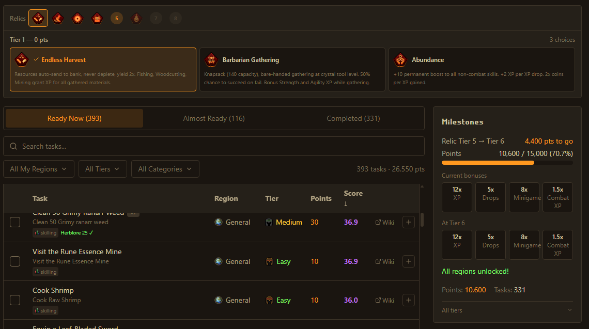
Task: Click the search magnifier icon
Action: 14,146
